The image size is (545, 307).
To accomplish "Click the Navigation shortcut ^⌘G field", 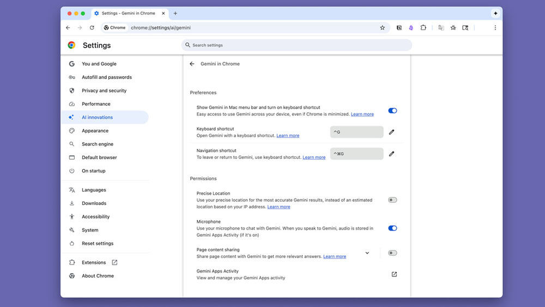I will (x=356, y=154).
